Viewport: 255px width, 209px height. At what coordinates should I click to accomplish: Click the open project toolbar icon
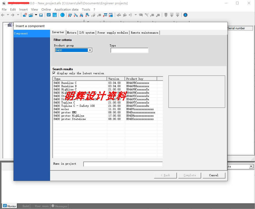(x=31, y=15)
